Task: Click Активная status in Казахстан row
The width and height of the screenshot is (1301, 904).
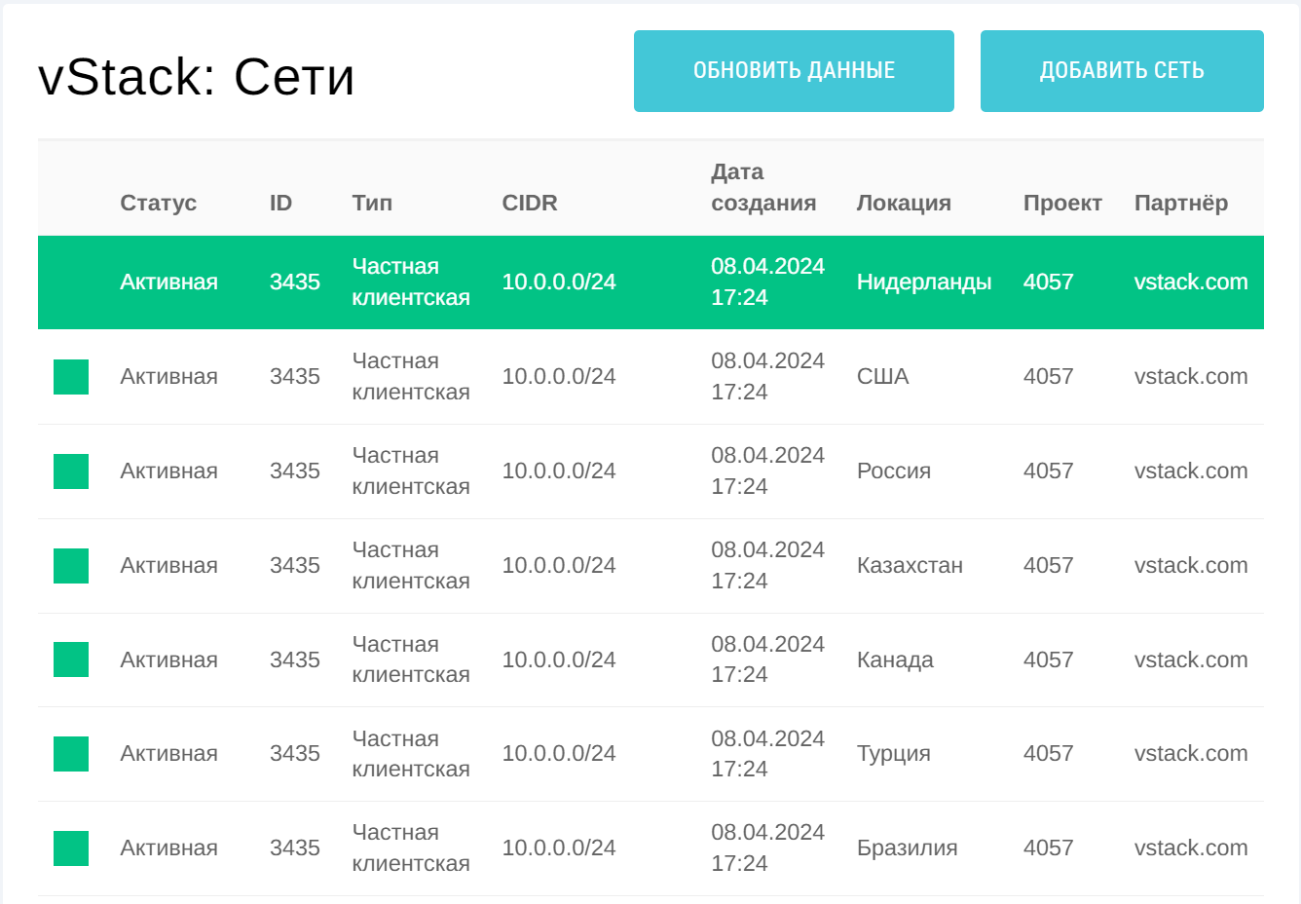Action: click(x=168, y=566)
